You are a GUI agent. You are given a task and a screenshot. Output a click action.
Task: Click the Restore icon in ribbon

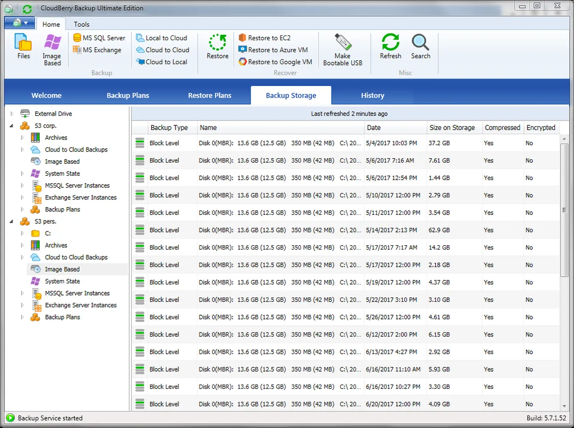[218, 47]
